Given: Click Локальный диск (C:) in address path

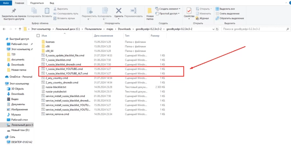Looking at the screenshot, I should [x=67, y=29].
